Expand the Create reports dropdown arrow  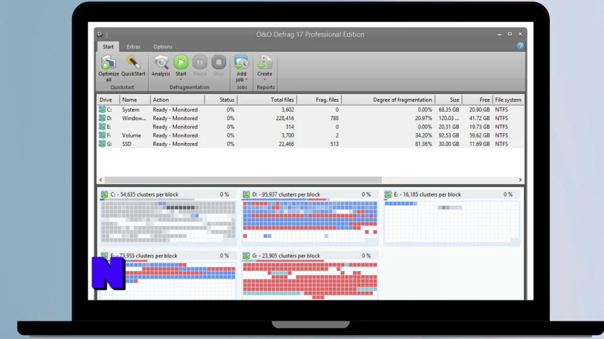(x=265, y=79)
